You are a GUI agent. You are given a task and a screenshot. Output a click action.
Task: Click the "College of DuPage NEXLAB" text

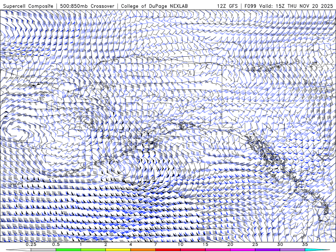pos(154,6)
